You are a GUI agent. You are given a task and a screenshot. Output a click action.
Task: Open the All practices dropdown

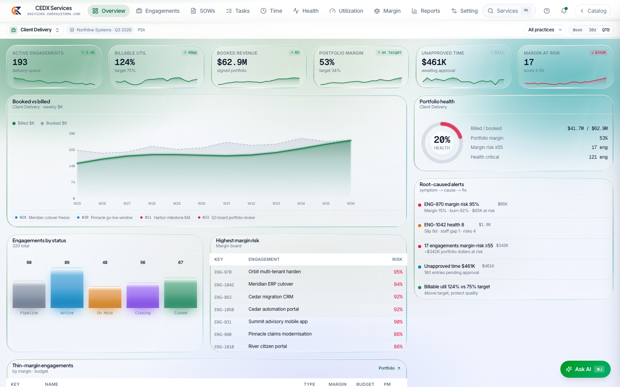pyautogui.click(x=545, y=30)
